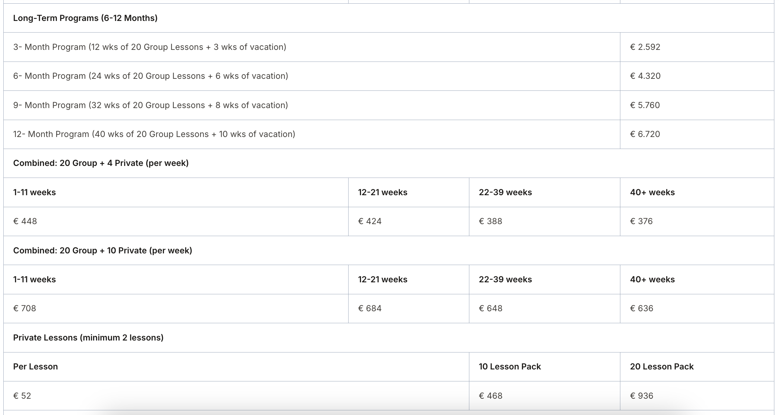Click the 12-21 weeks header cell

click(383, 192)
